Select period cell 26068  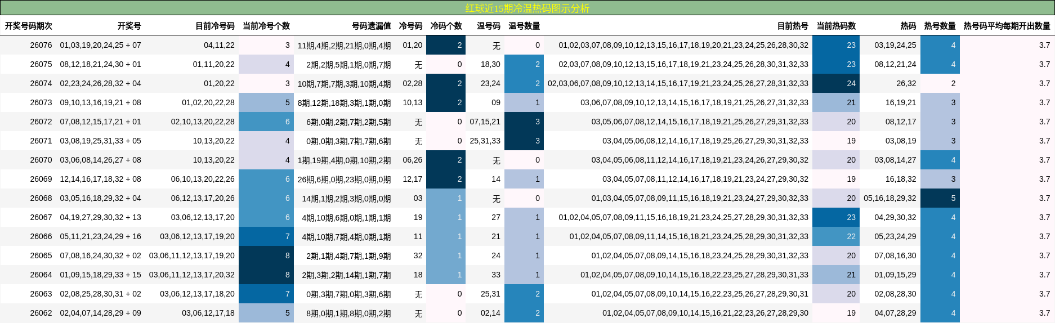[41, 198]
